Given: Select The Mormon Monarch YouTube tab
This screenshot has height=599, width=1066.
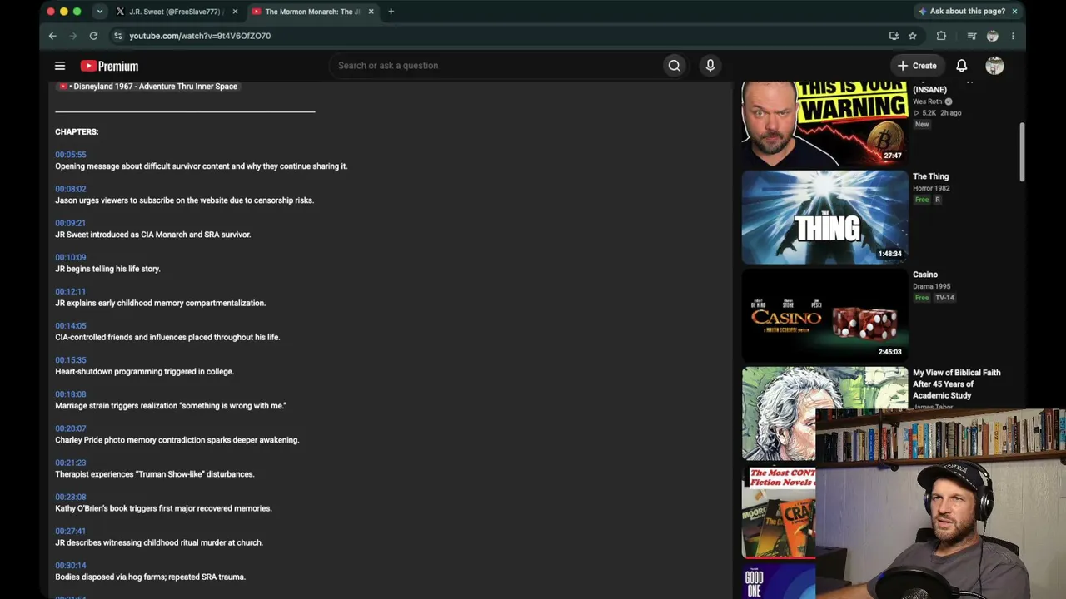Looking at the screenshot, I should [x=312, y=12].
